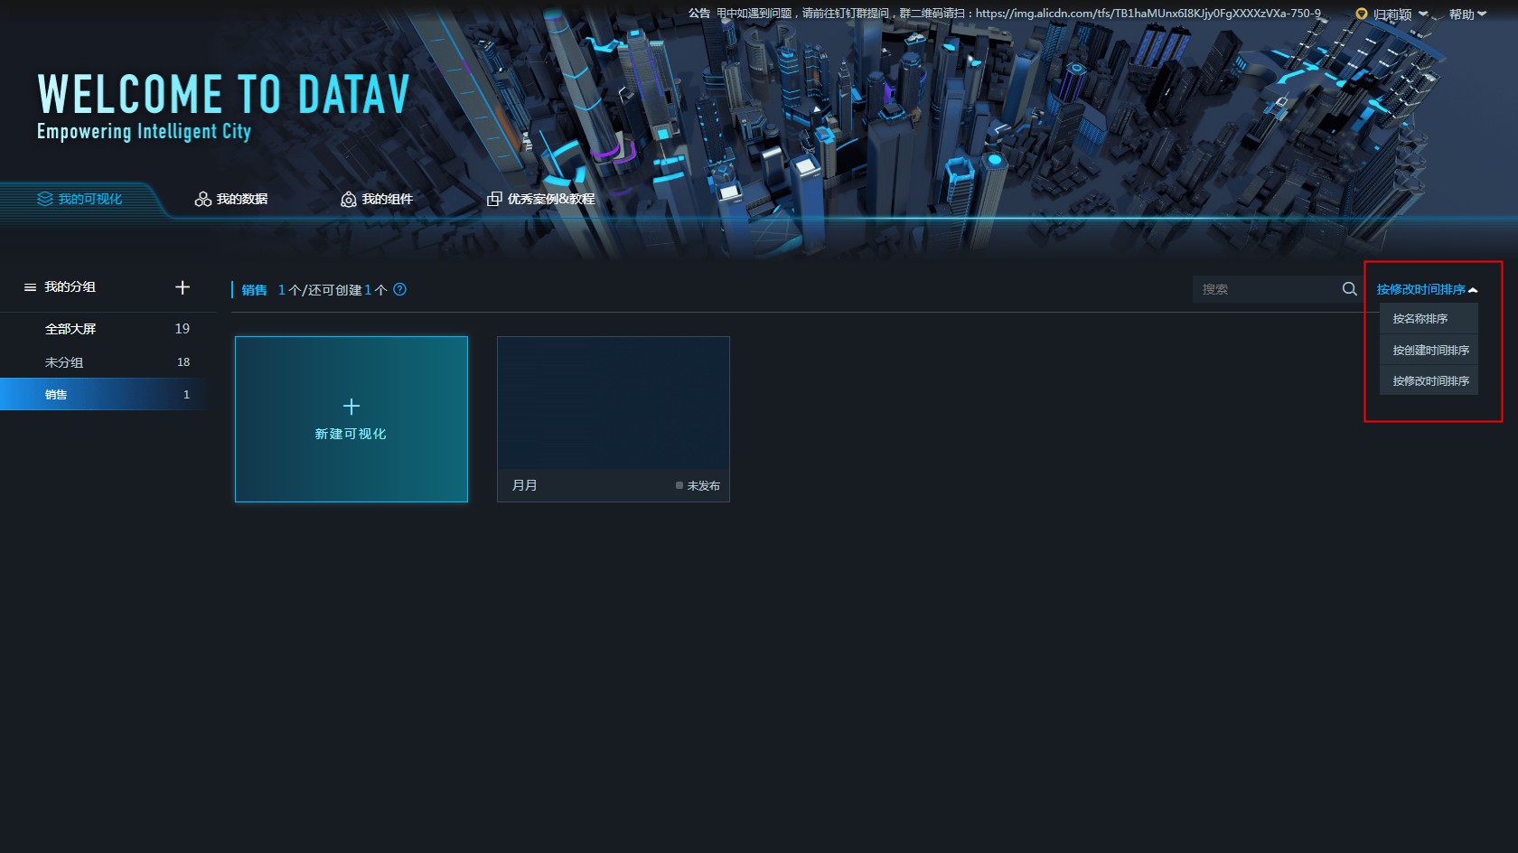Switch to the 我的组件 tab
This screenshot has height=853, width=1518.
376,199
